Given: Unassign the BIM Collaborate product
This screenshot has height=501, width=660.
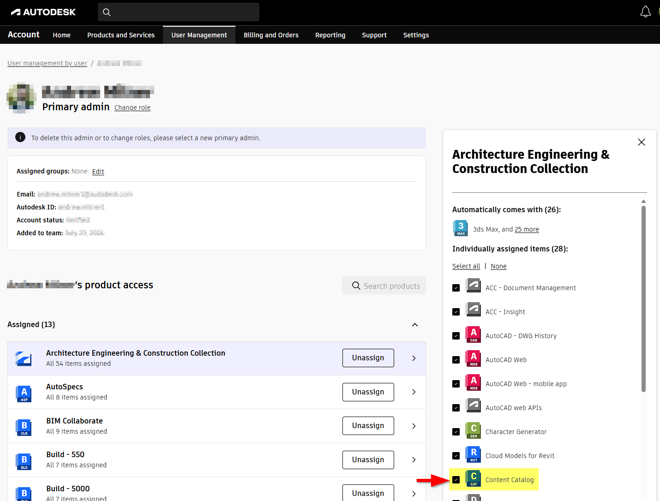Looking at the screenshot, I should (x=368, y=426).
